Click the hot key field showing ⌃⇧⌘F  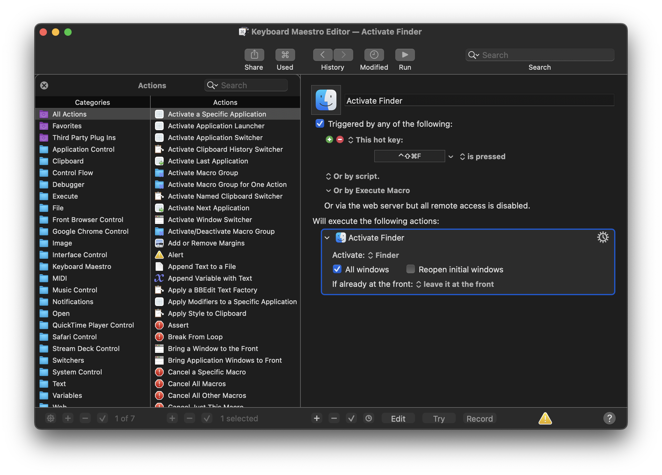(x=409, y=156)
